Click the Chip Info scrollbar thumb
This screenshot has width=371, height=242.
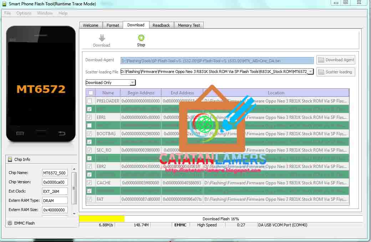click(74, 188)
